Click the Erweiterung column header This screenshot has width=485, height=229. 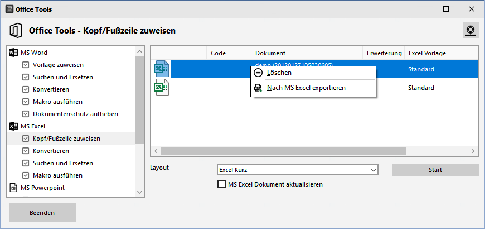point(384,53)
